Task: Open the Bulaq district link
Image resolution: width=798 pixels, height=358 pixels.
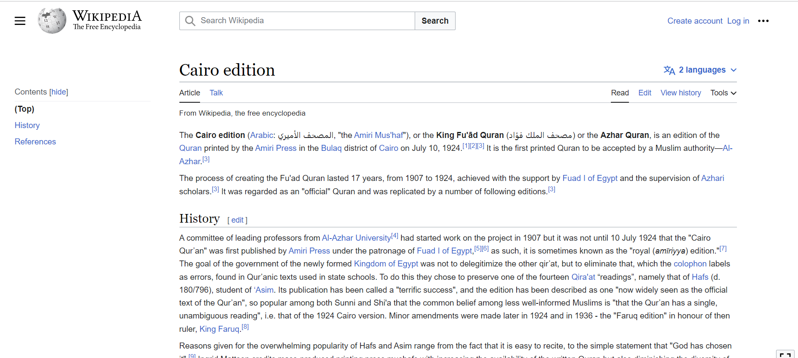Action: coord(331,148)
